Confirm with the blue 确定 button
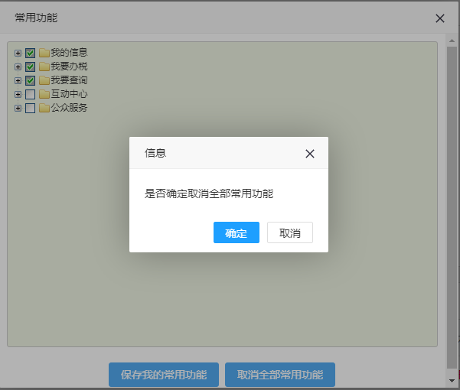The image size is (460, 390). (x=237, y=232)
